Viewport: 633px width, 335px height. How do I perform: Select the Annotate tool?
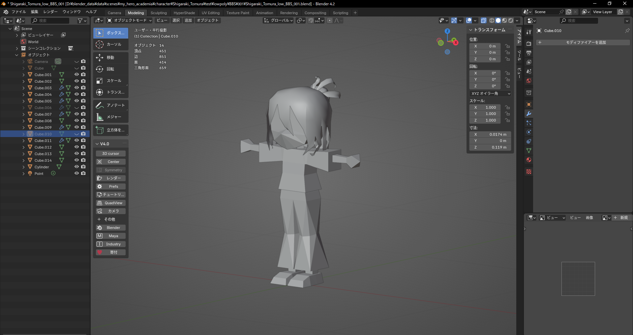point(111,105)
